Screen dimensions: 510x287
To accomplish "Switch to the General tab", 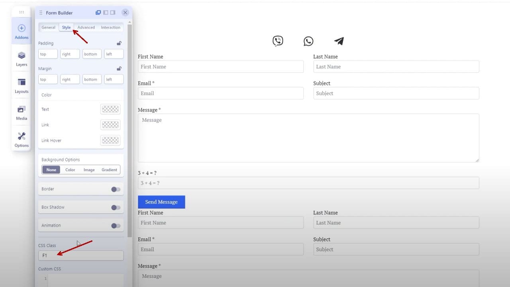I will tap(48, 28).
